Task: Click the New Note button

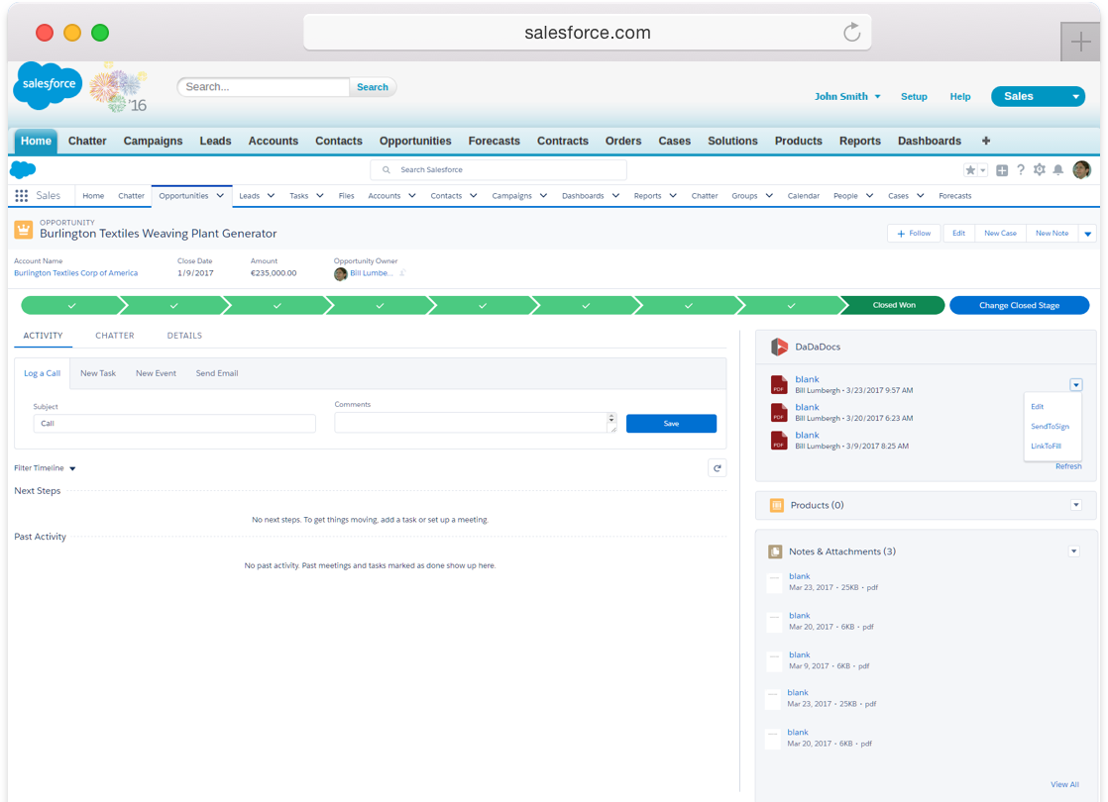Action: tap(1052, 234)
